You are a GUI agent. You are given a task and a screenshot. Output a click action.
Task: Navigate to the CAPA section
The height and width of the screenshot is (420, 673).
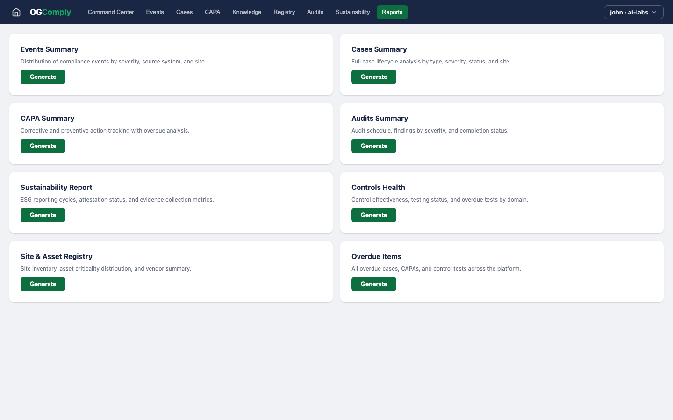click(x=212, y=12)
